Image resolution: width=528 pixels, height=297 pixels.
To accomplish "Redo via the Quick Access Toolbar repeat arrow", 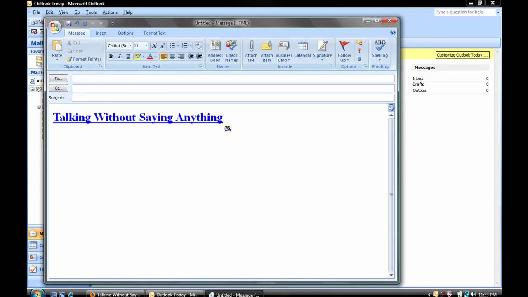I will coord(85,24).
